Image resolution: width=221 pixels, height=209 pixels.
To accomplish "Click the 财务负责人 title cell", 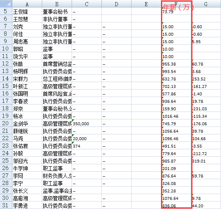I will click(x=57, y=175).
